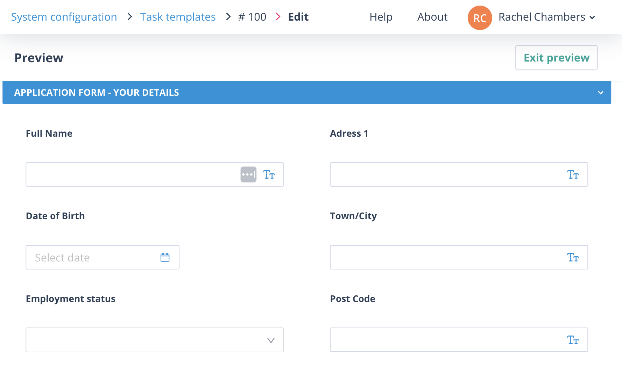Open the Employment status dropdown
The height and width of the screenshot is (367, 622).
tap(155, 340)
